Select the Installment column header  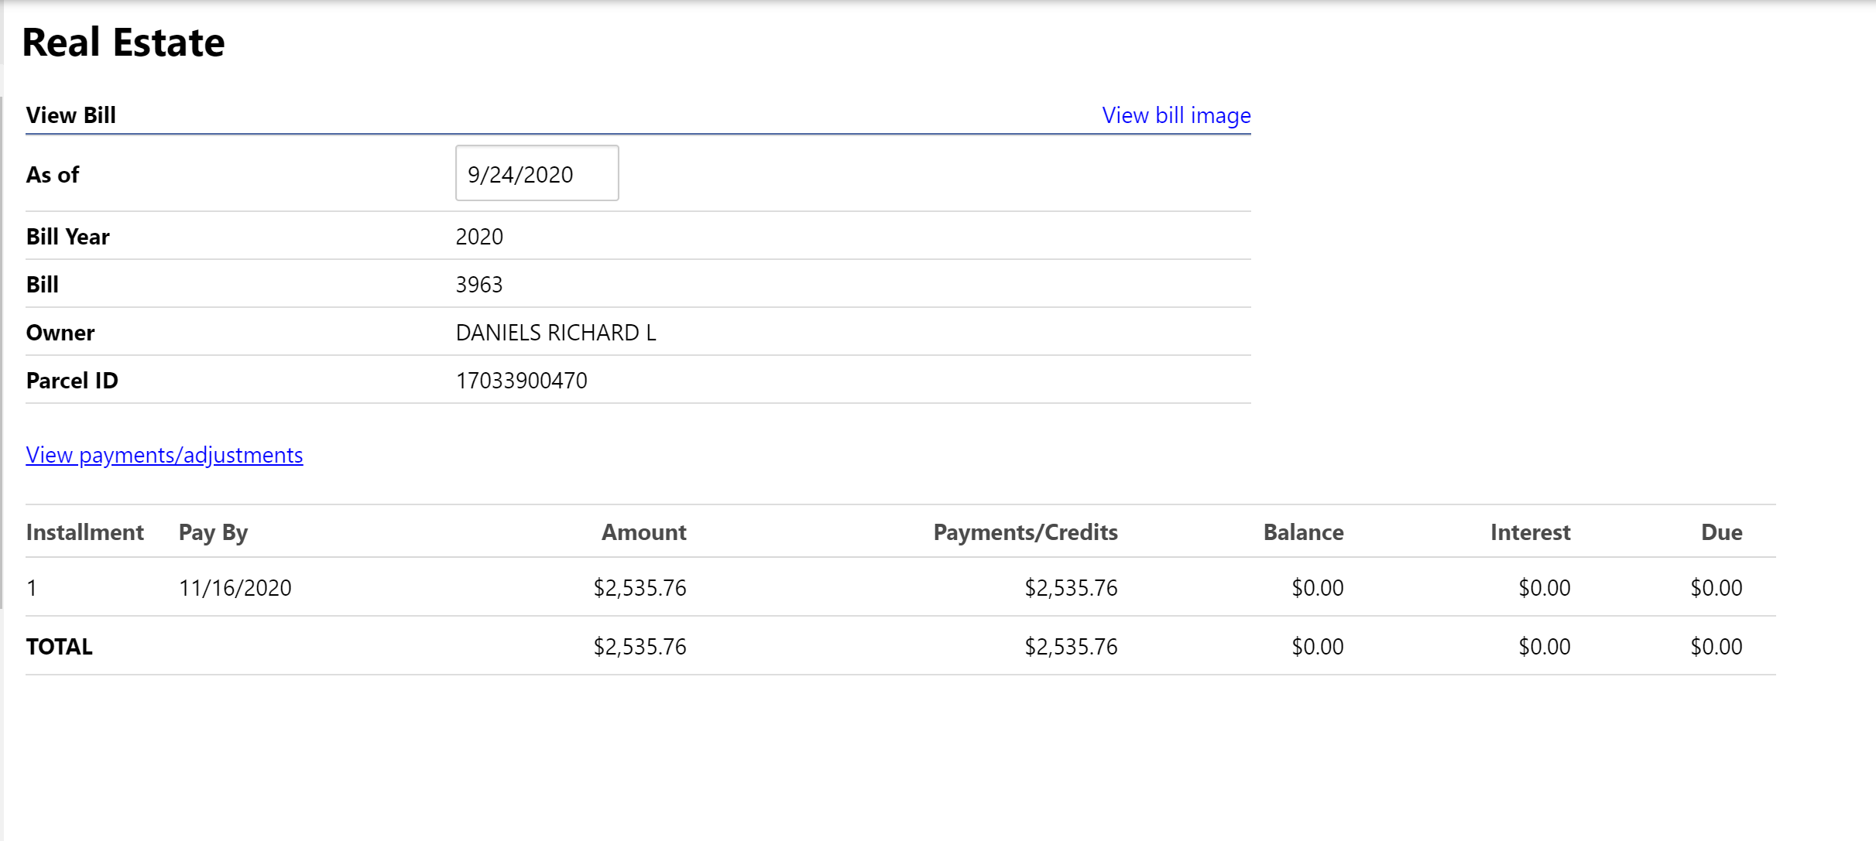pos(84,532)
